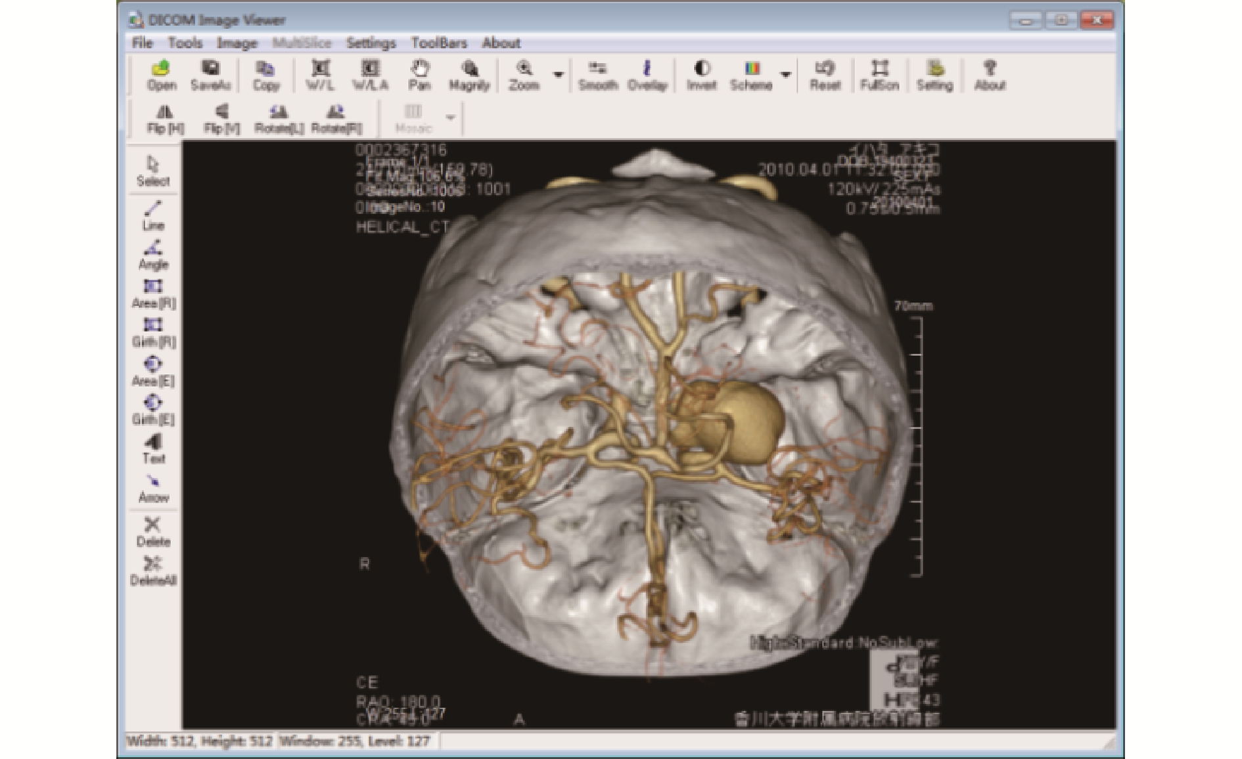
Task: Select the Angle measurement tool
Action: (152, 255)
